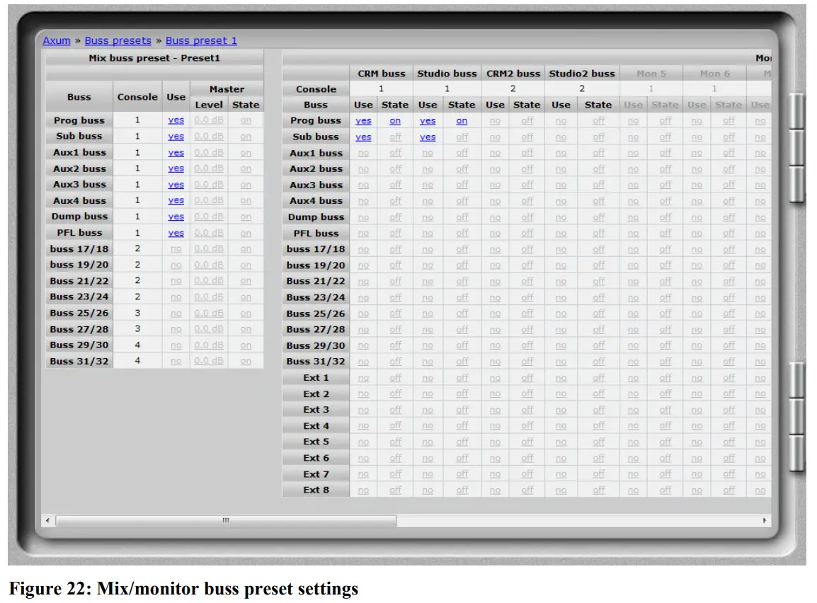
Task: Navigate to the Axum breadcrumb link
Action: [x=56, y=40]
